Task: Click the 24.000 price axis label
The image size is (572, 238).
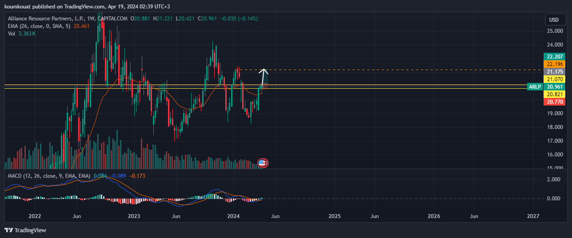Action: [555, 45]
